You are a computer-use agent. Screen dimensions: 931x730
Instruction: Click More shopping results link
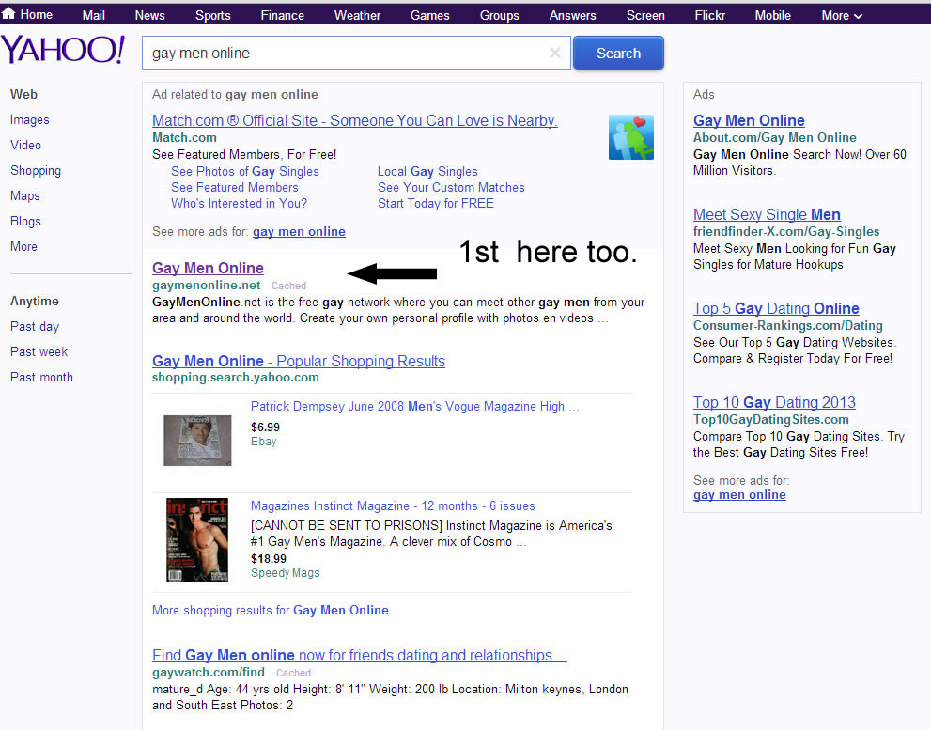pos(270,610)
